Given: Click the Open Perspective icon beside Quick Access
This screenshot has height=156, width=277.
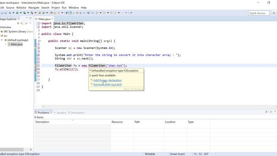Looking at the screenshot, I should coord(274,13).
